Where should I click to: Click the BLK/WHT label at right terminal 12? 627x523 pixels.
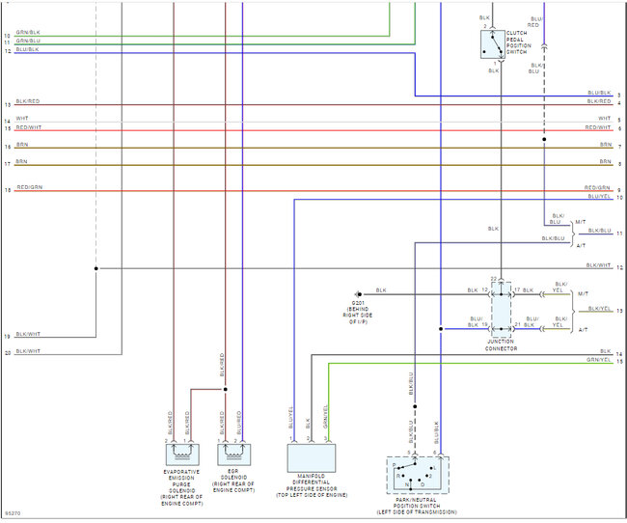point(599,265)
